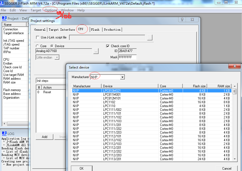The width and height of the screenshot is (242, 171).
Task: Click the Init steps label field
Action: [51, 81]
